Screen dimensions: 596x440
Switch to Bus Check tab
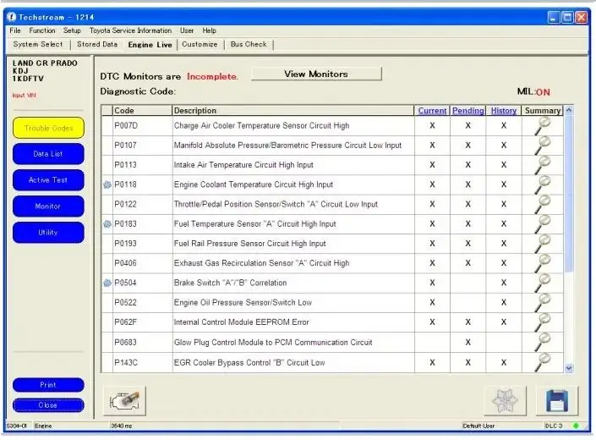(x=249, y=45)
